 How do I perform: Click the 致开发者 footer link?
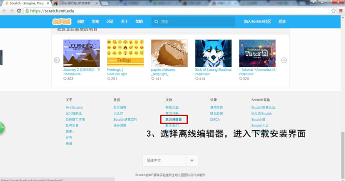(72, 126)
